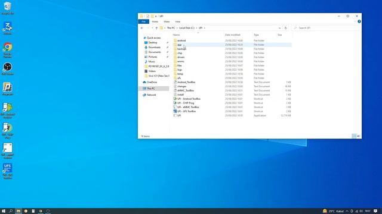Open the UFI UFS ToolBox desktop shortcut
The width and height of the screenshot is (382, 214).
pyautogui.click(x=8, y=171)
